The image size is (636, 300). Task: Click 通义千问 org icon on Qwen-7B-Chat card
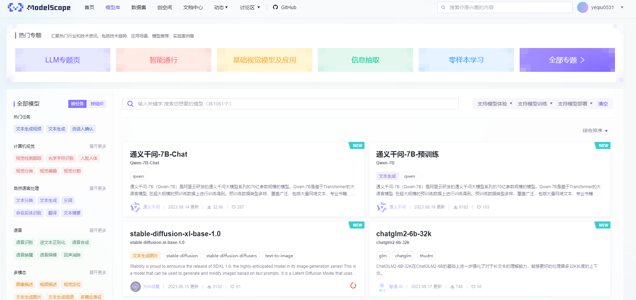point(136,207)
